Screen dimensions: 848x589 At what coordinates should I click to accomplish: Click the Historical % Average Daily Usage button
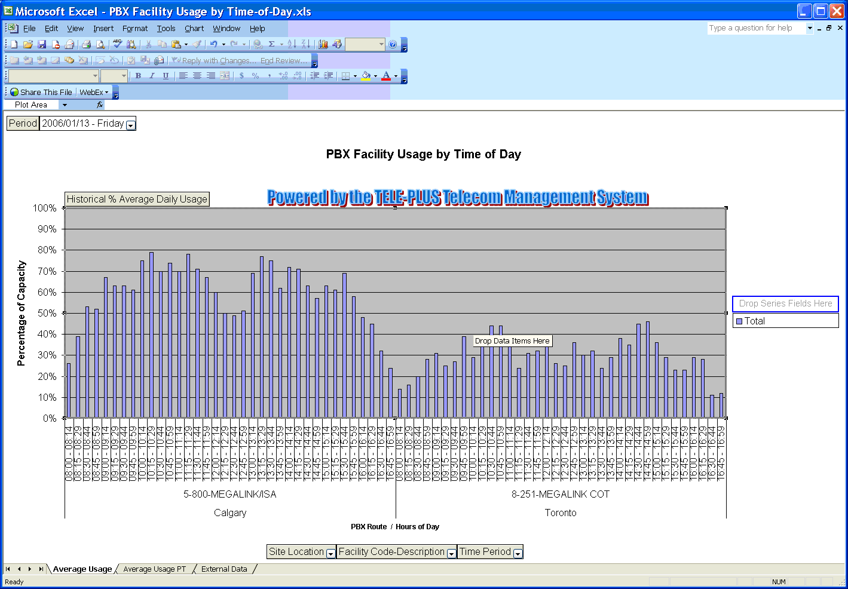click(x=137, y=199)
